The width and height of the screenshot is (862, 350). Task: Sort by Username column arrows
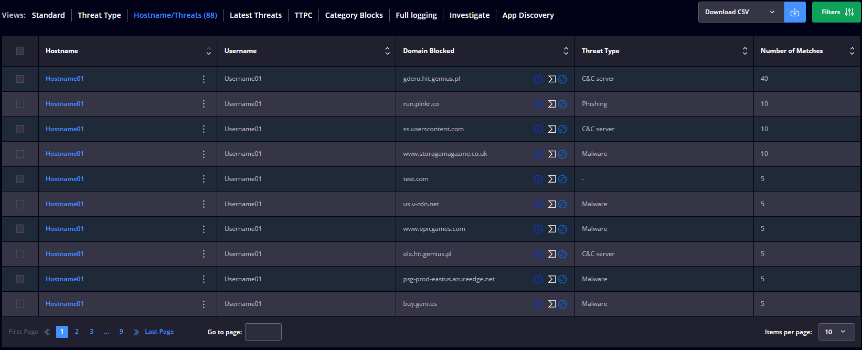(387, 51)
